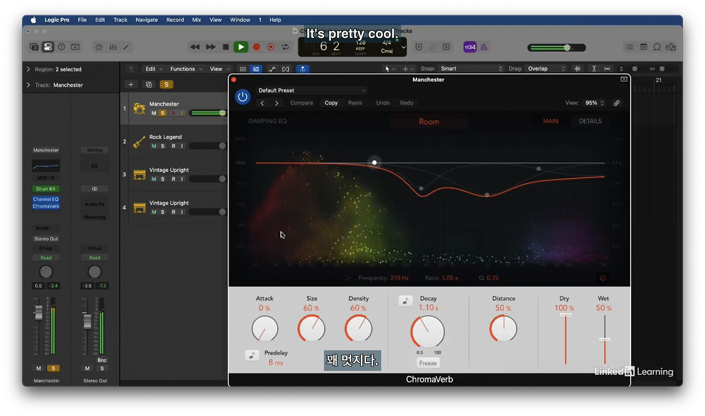Open the Functions dropdown in tracks area
Screen dimensions: 705x416
[x=186, y=69]
